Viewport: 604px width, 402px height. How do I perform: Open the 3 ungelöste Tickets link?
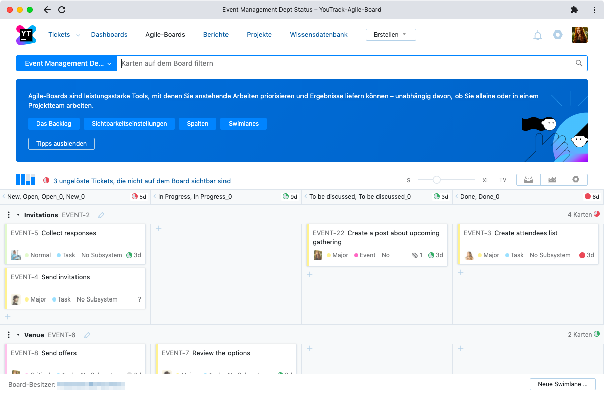[x=142, y=181]
